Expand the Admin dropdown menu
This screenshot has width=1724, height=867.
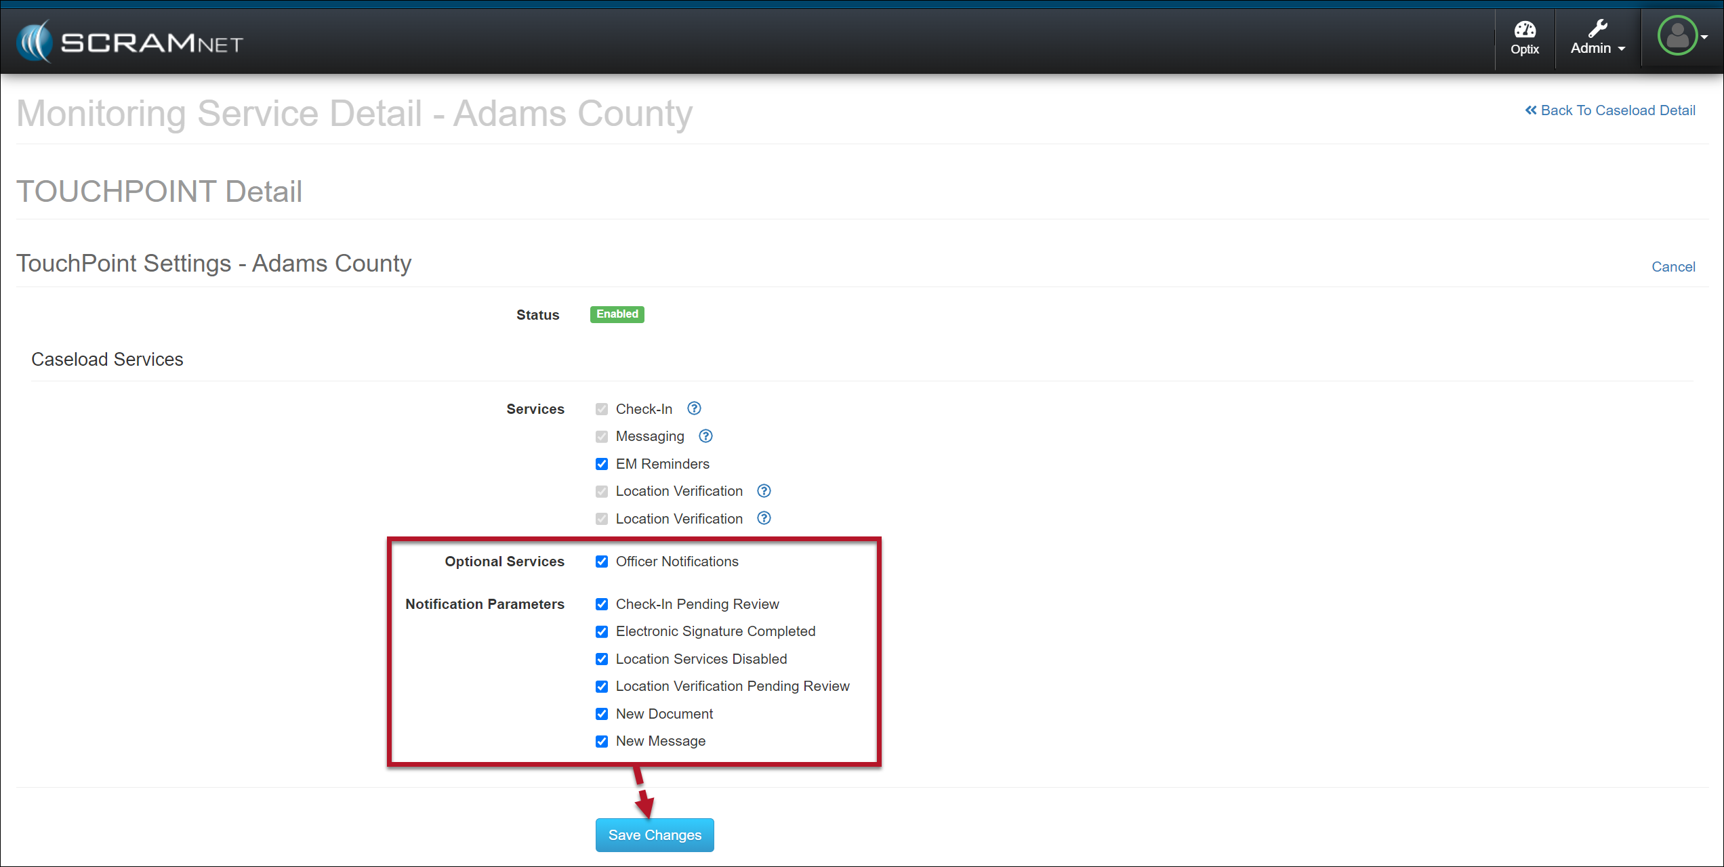1621,49
